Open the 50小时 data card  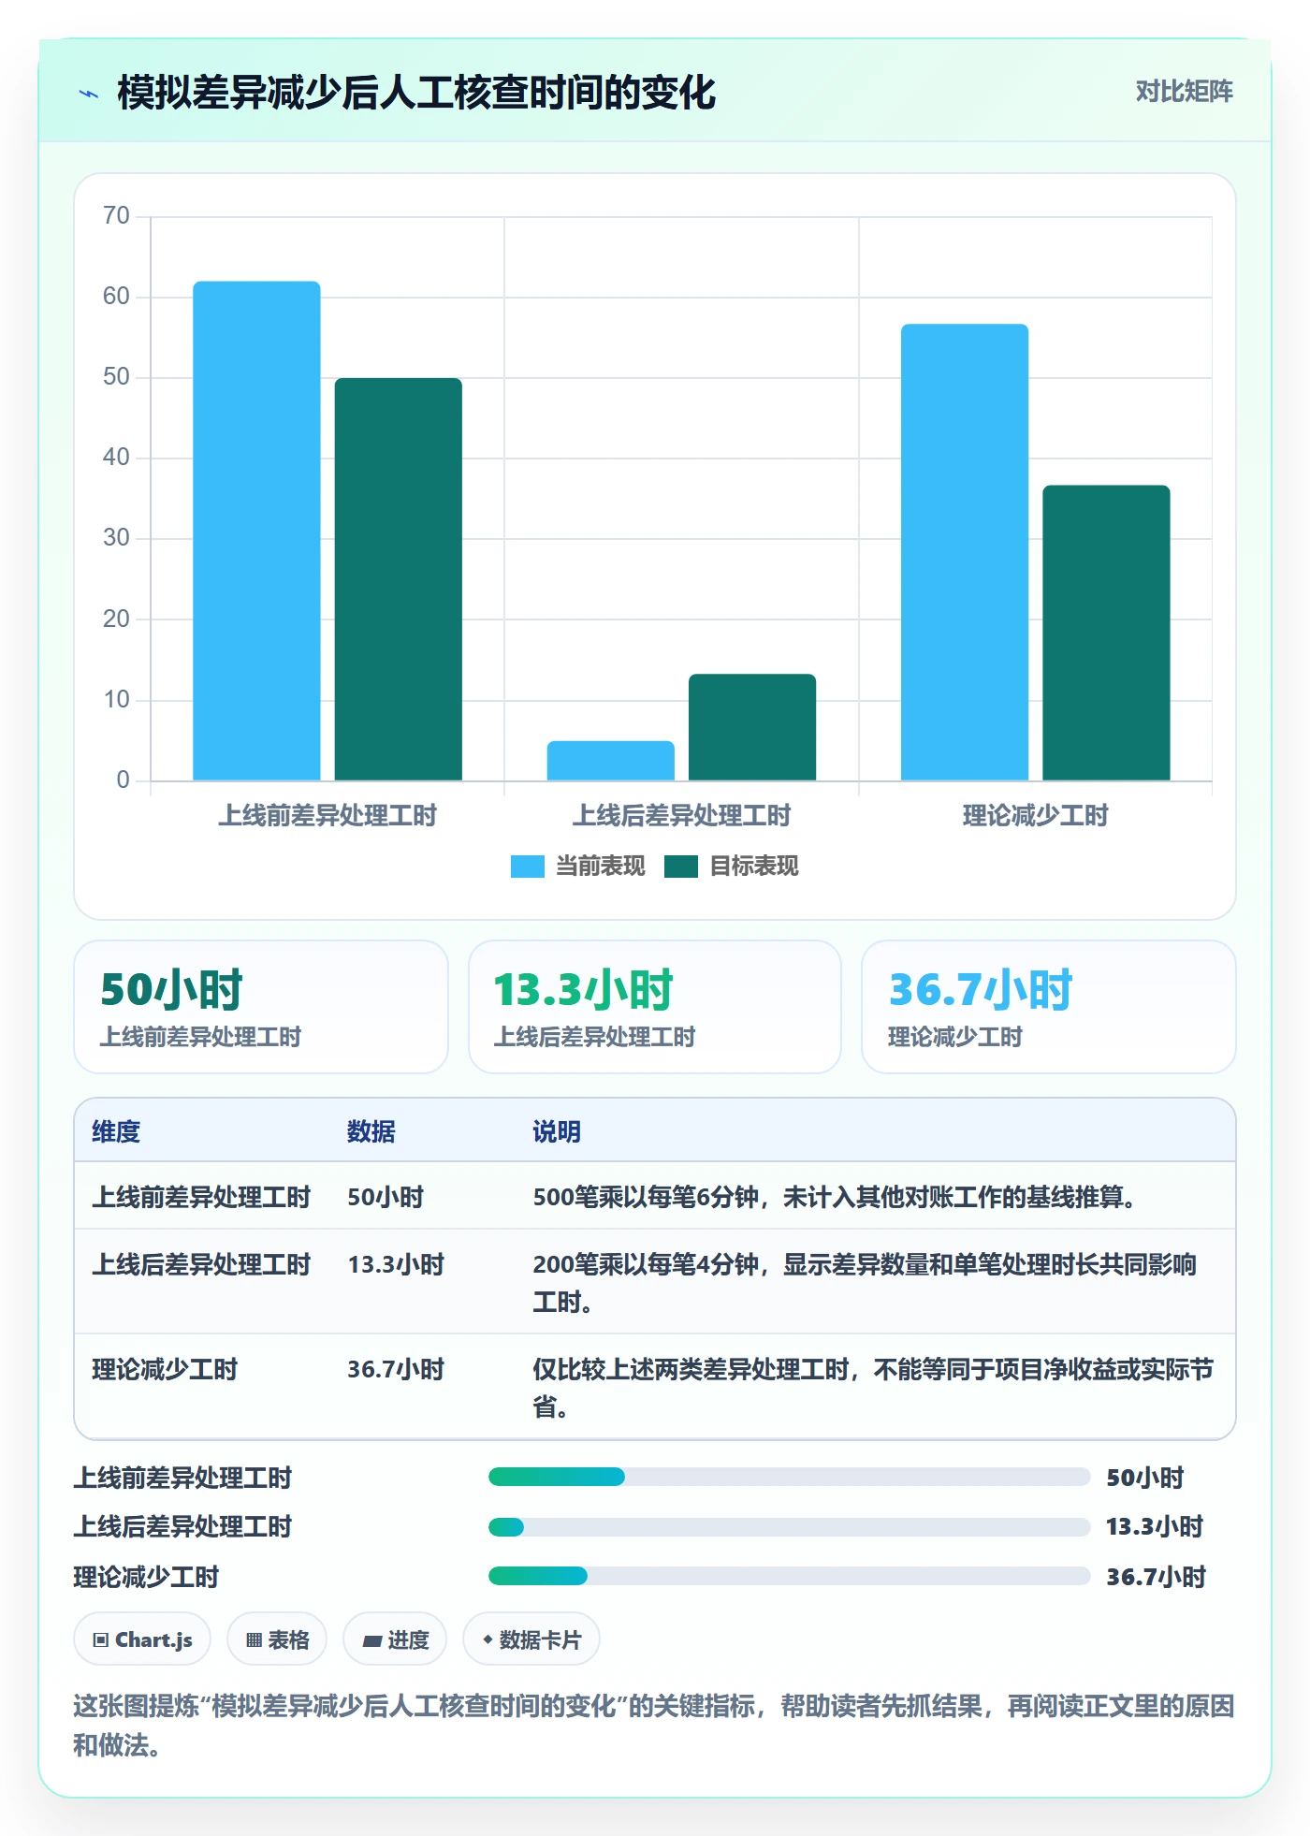(261, 1007)
